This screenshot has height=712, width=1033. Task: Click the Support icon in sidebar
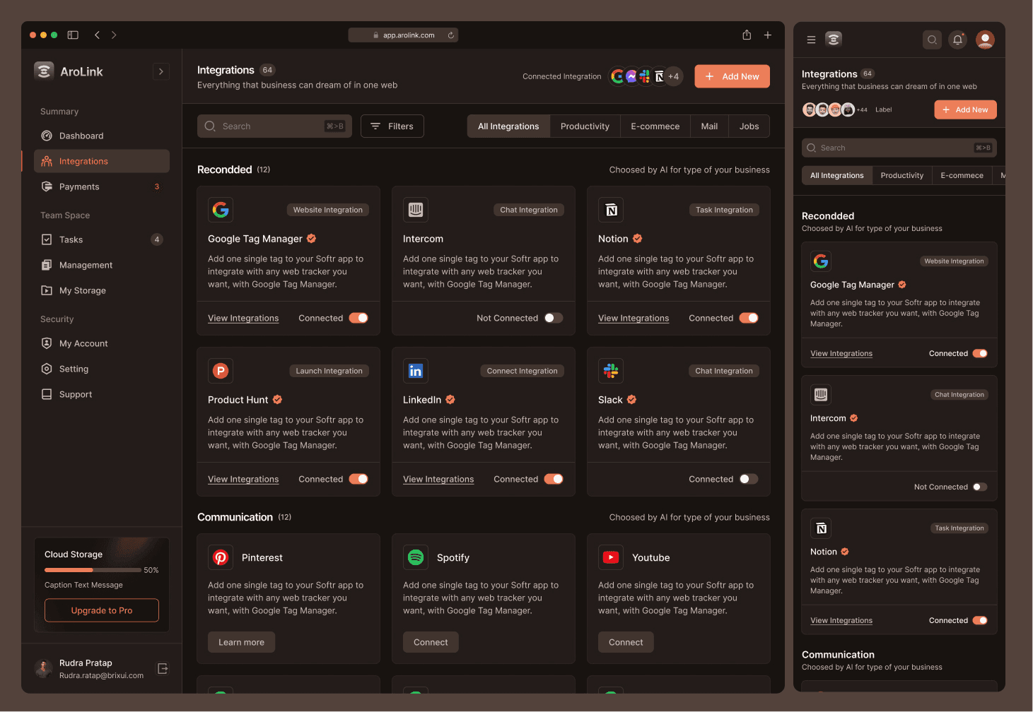click(47, 394)
